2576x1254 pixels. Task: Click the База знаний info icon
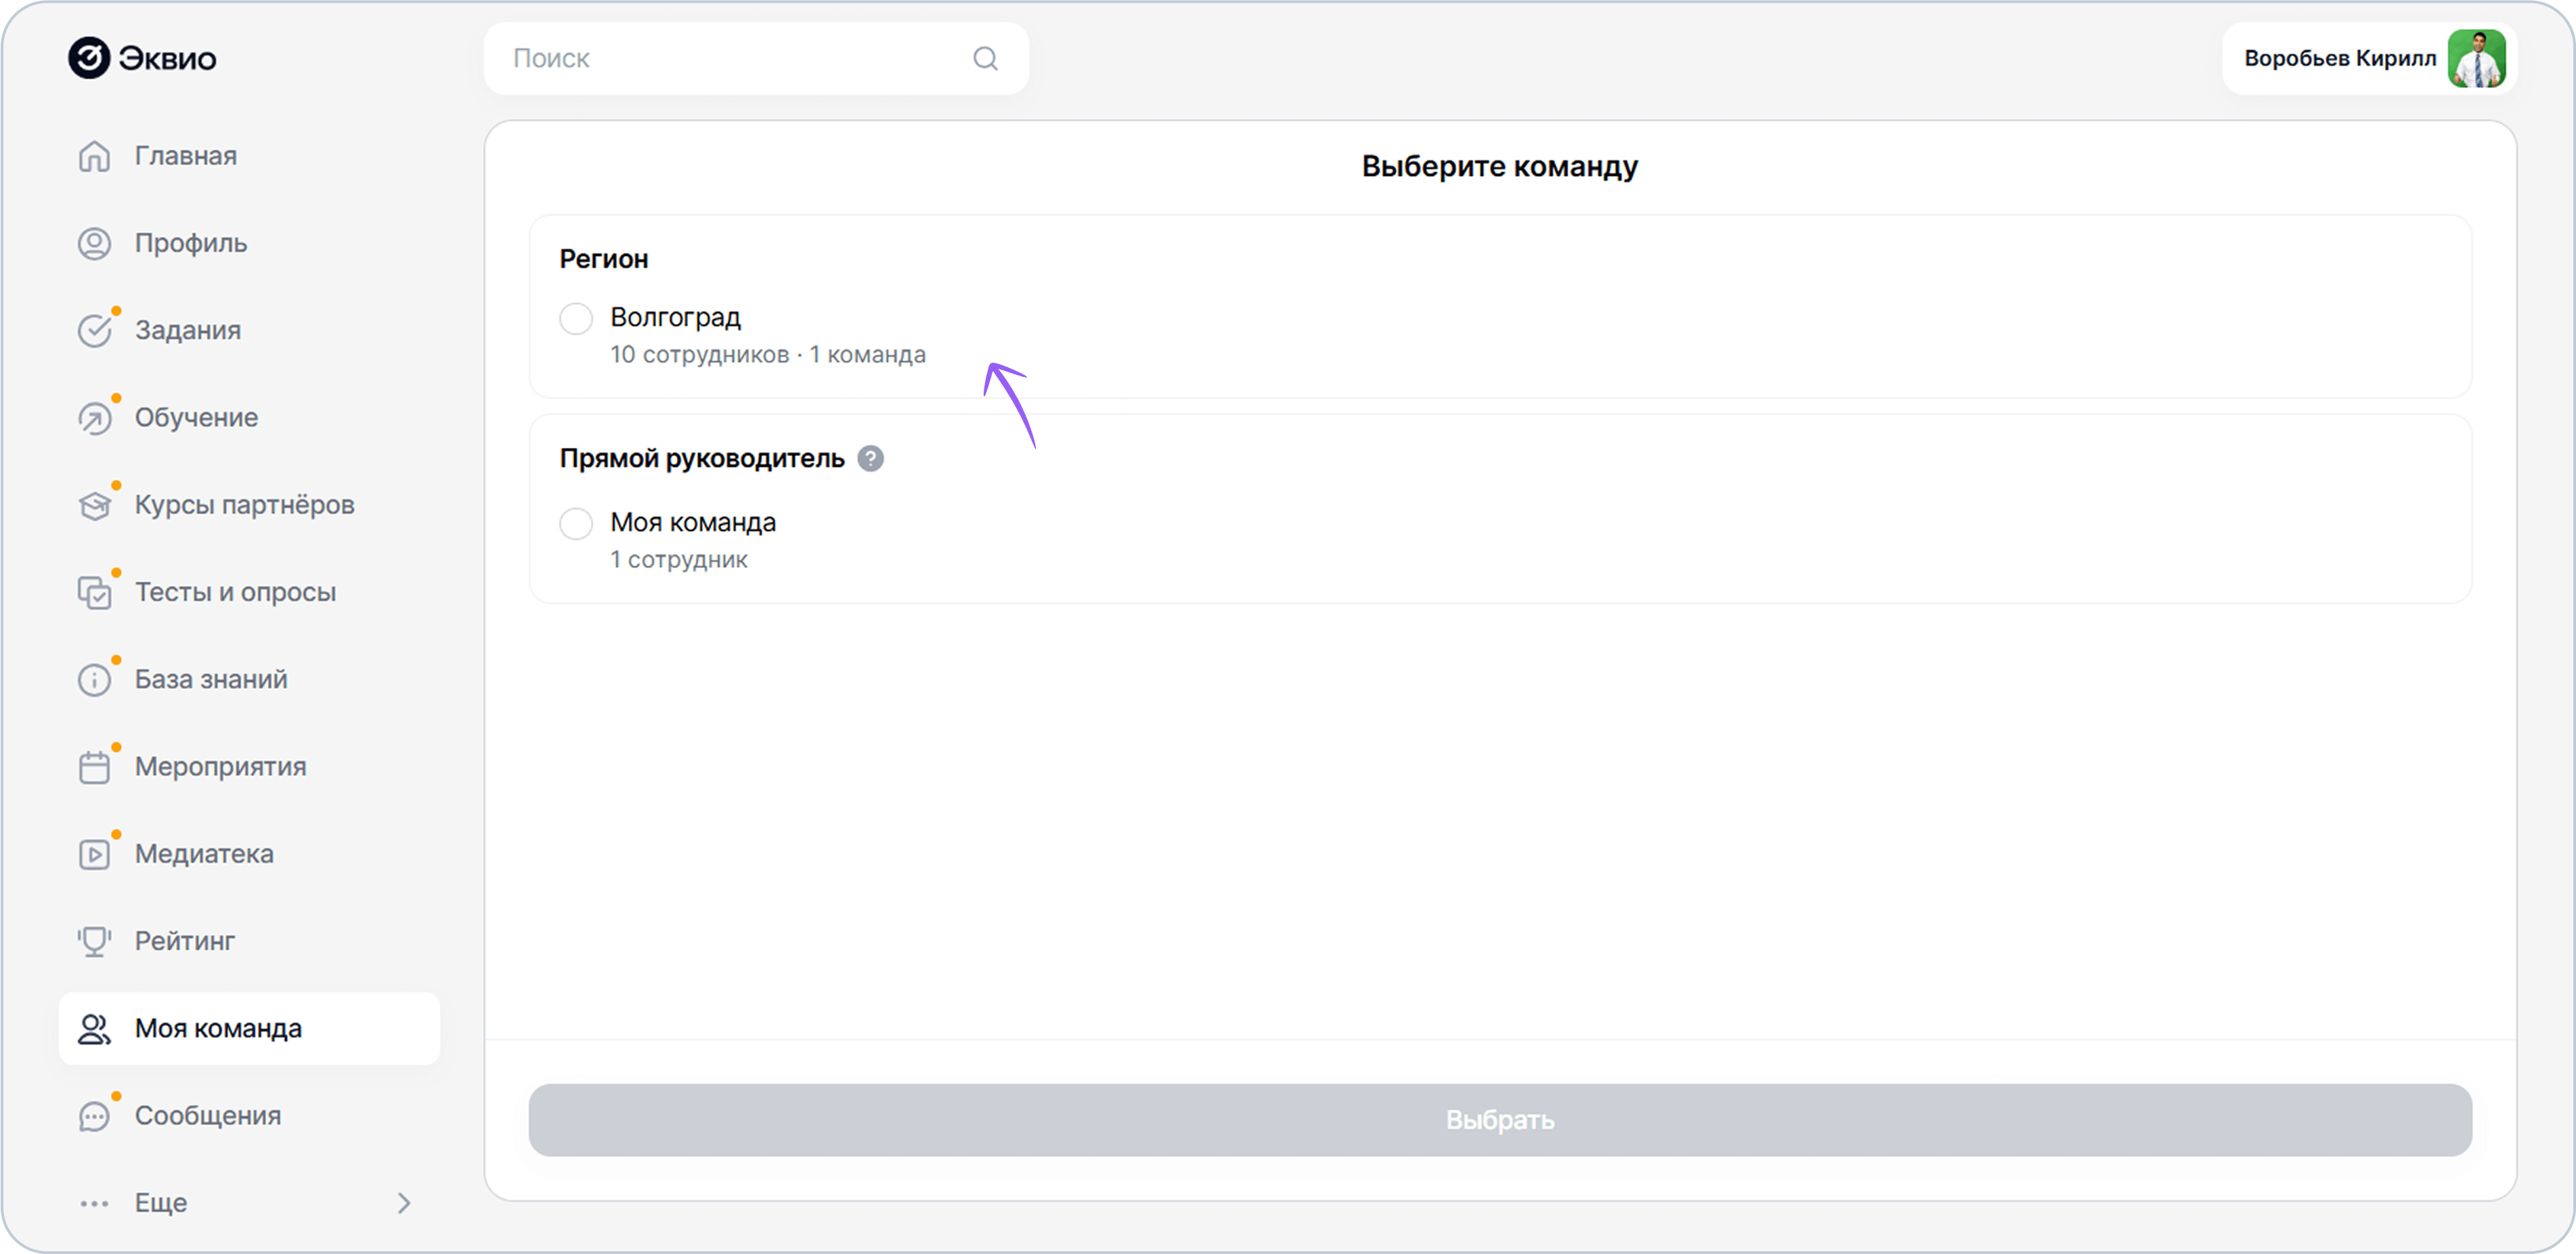pyautogui.click(x=94, y=680)
